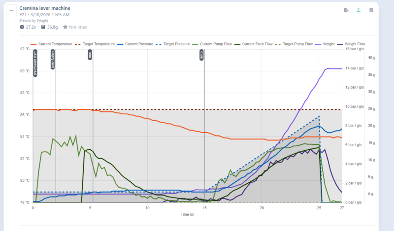Click the clock icon beside 27.2s
Viewport: 394px width, 231px height.
click(x=22, y=27)
